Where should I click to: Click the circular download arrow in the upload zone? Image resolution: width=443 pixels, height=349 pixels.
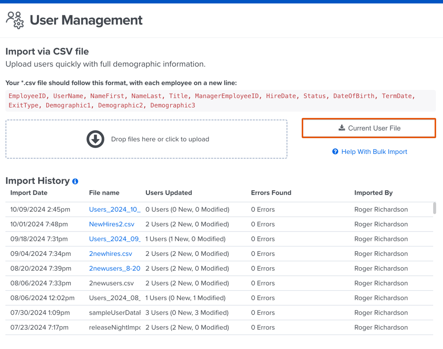coord(95,139)
